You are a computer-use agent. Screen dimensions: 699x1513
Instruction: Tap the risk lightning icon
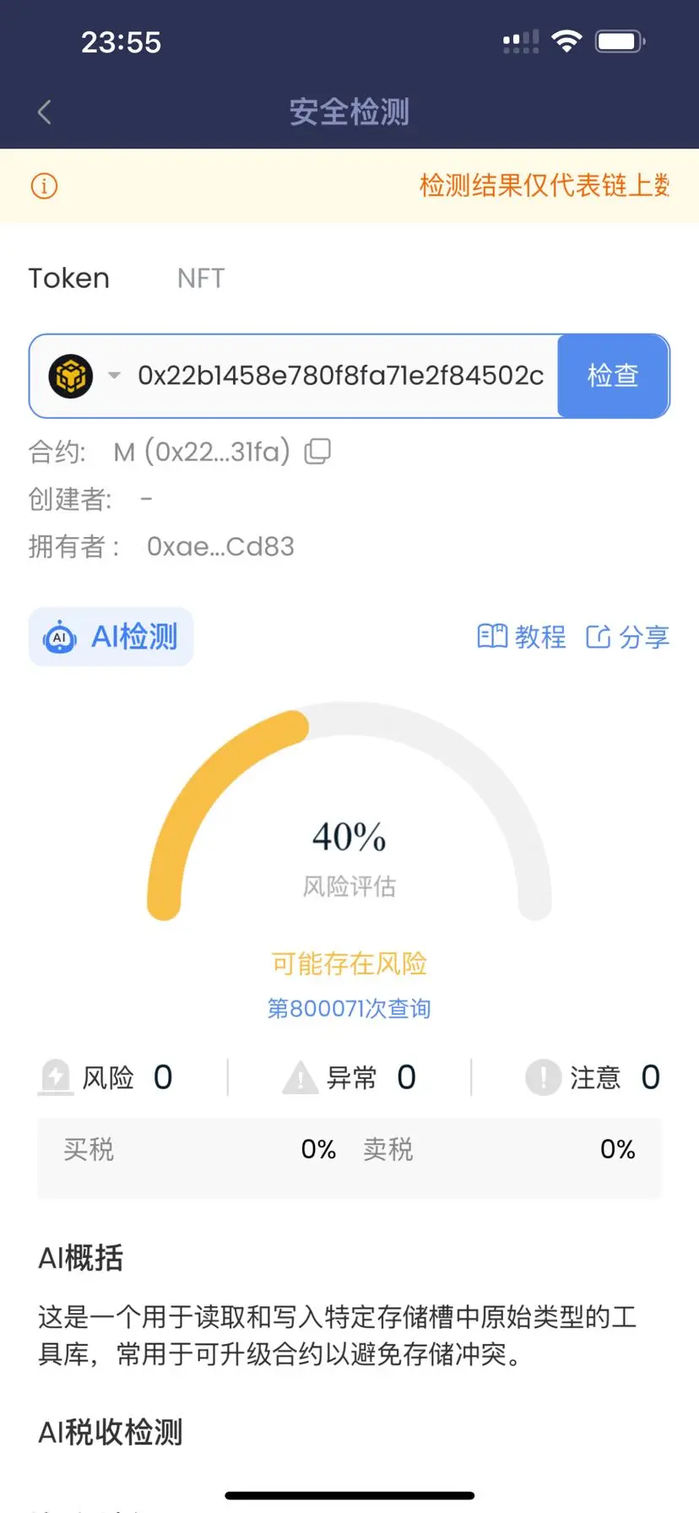coord(56,1077)
